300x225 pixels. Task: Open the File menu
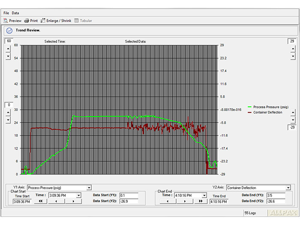point(6,13)
